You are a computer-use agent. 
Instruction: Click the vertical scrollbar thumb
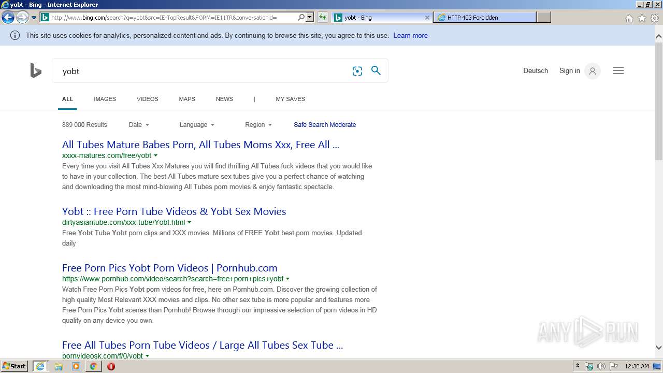pos(659,101)
